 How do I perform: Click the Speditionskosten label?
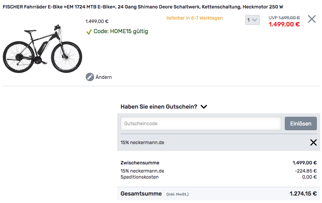pos(139,177)
